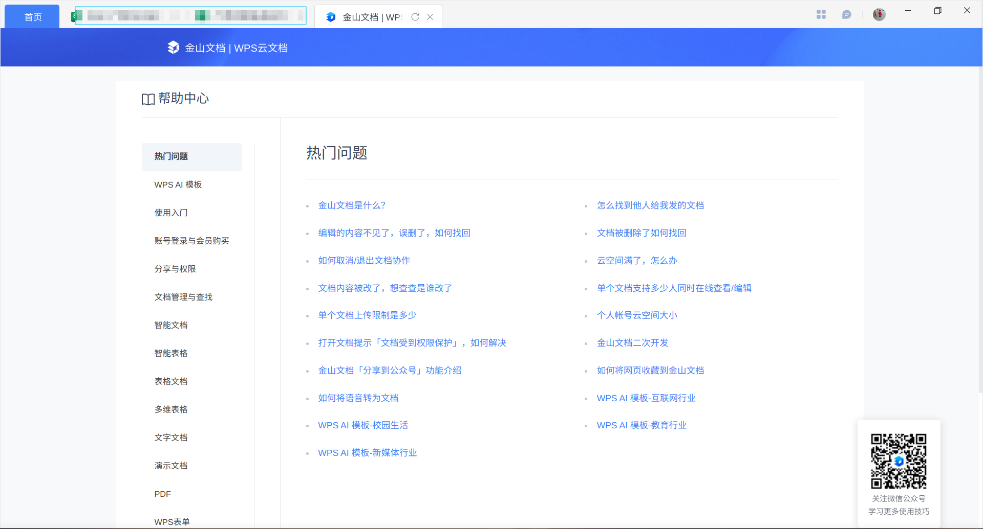983x529 pixels.
Task: Restore down the window
Action: point(937,11)
